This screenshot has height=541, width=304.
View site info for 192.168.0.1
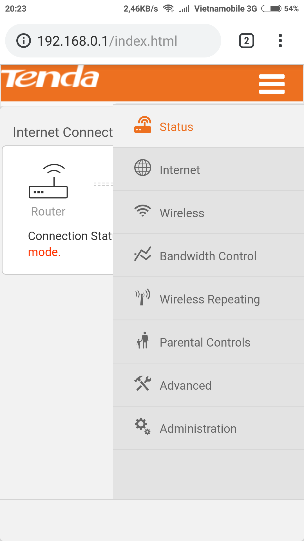click(24, 41)
